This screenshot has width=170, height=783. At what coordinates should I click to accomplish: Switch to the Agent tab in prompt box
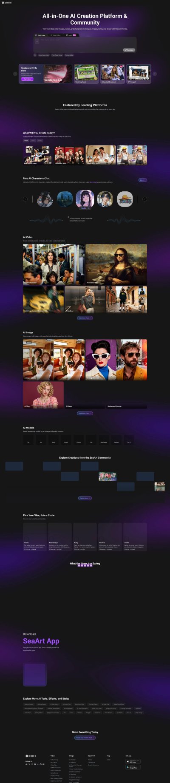pos(71,35)
